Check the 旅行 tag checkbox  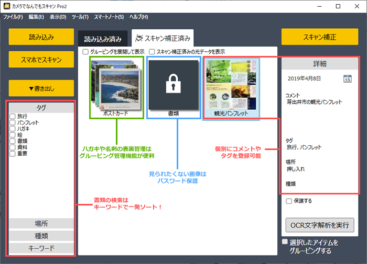12,116
